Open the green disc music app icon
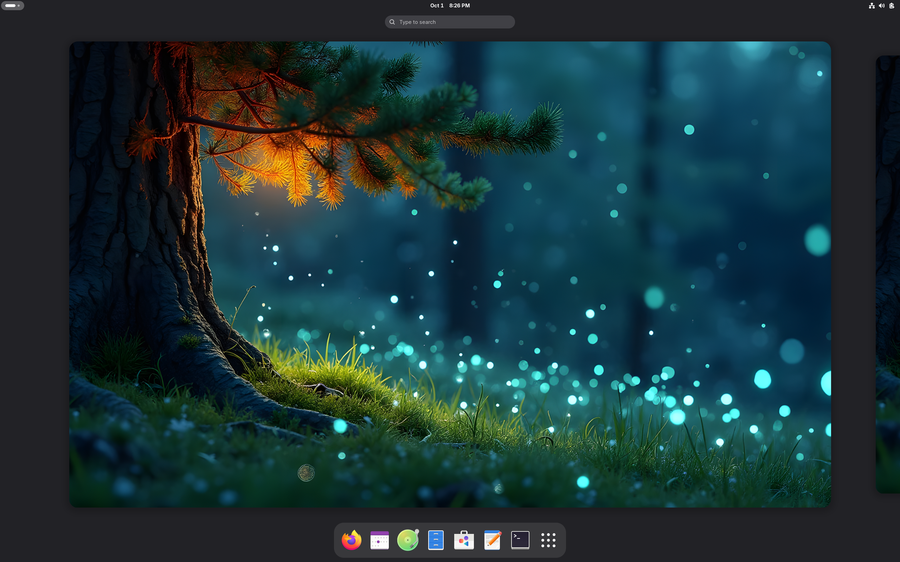Image resolution: width=900 pixels, height=562 pixels. point(407,540)
